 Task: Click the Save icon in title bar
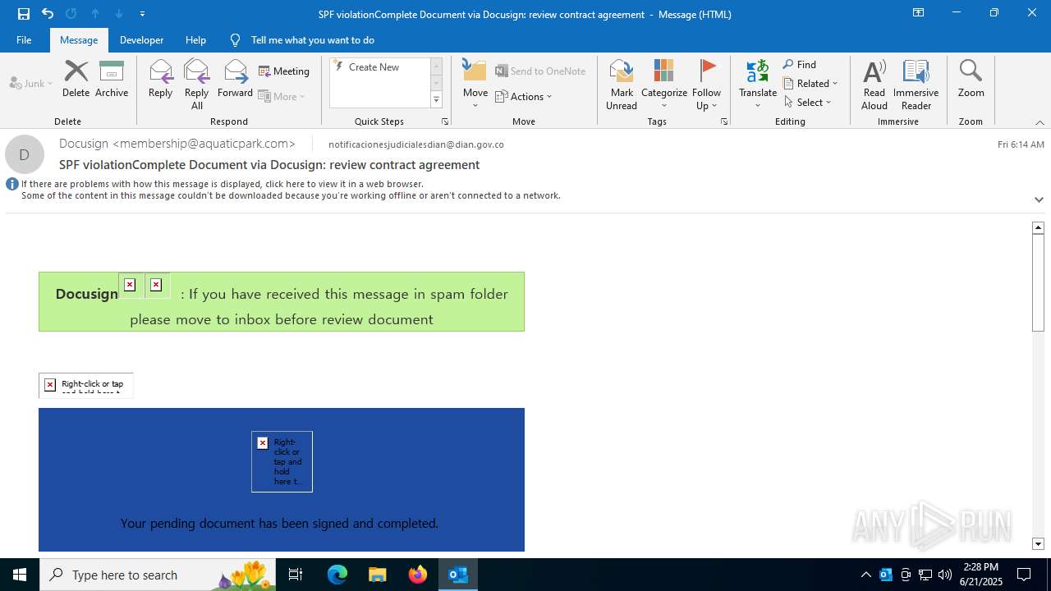[x=23, y=14]
